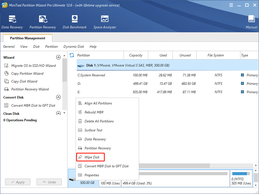Screen dimensions: 259x194
Task: Open the Dynamic Disk menu
Action: (x=74, y=47)
